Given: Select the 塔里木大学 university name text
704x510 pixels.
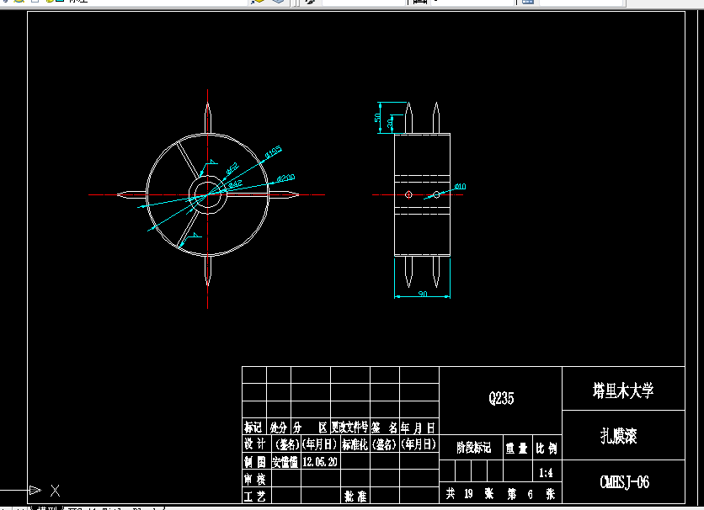Looking at the screenshot, I should pos(623,390).
